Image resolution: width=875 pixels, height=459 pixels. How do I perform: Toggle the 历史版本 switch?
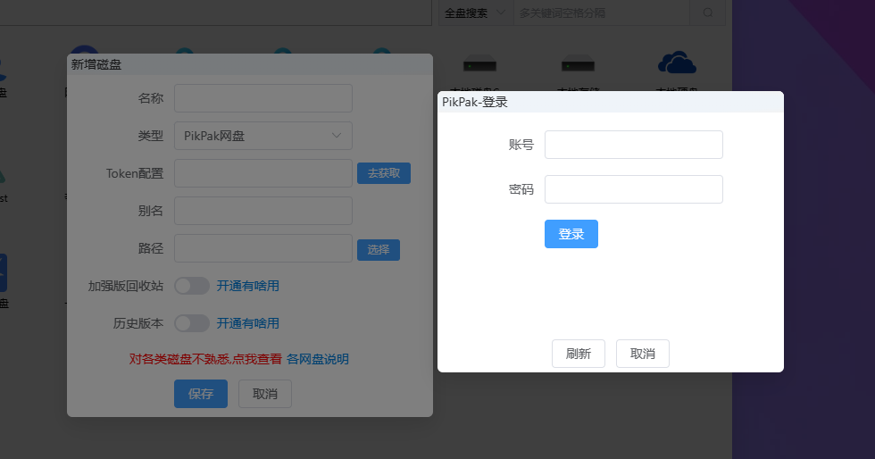click(x=191, y=323)
